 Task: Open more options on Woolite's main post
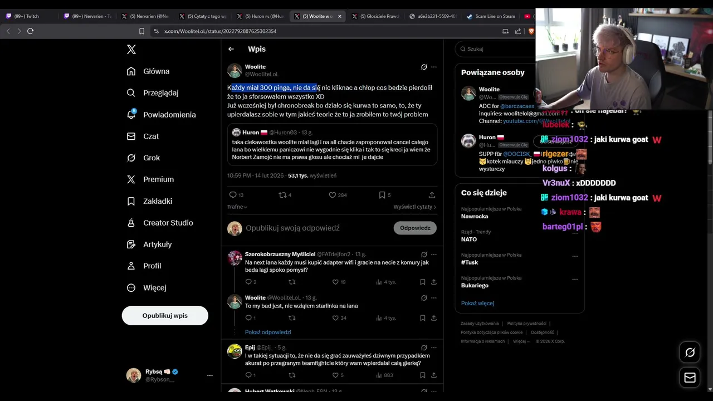tap(434, 67)
